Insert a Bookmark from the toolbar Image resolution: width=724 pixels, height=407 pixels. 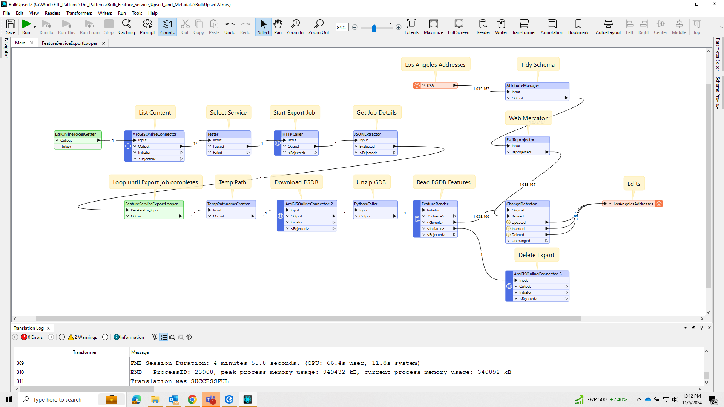point(578,27)
